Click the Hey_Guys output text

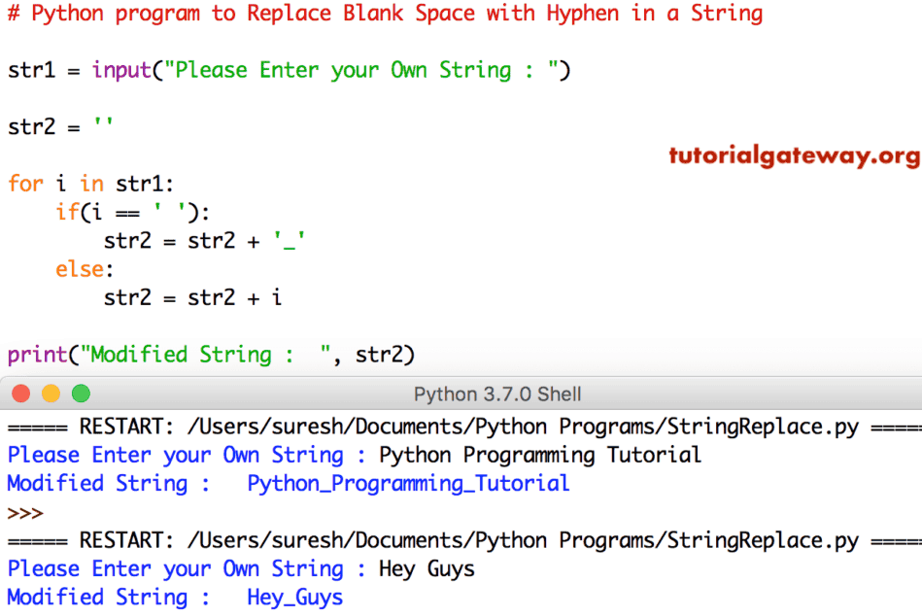[294, 597]
